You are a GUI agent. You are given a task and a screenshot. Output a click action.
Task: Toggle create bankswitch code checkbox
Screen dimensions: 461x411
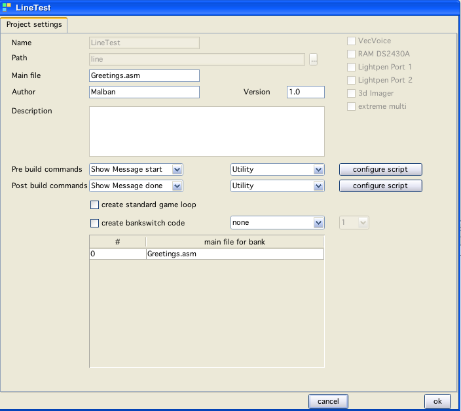click(95, 223)
